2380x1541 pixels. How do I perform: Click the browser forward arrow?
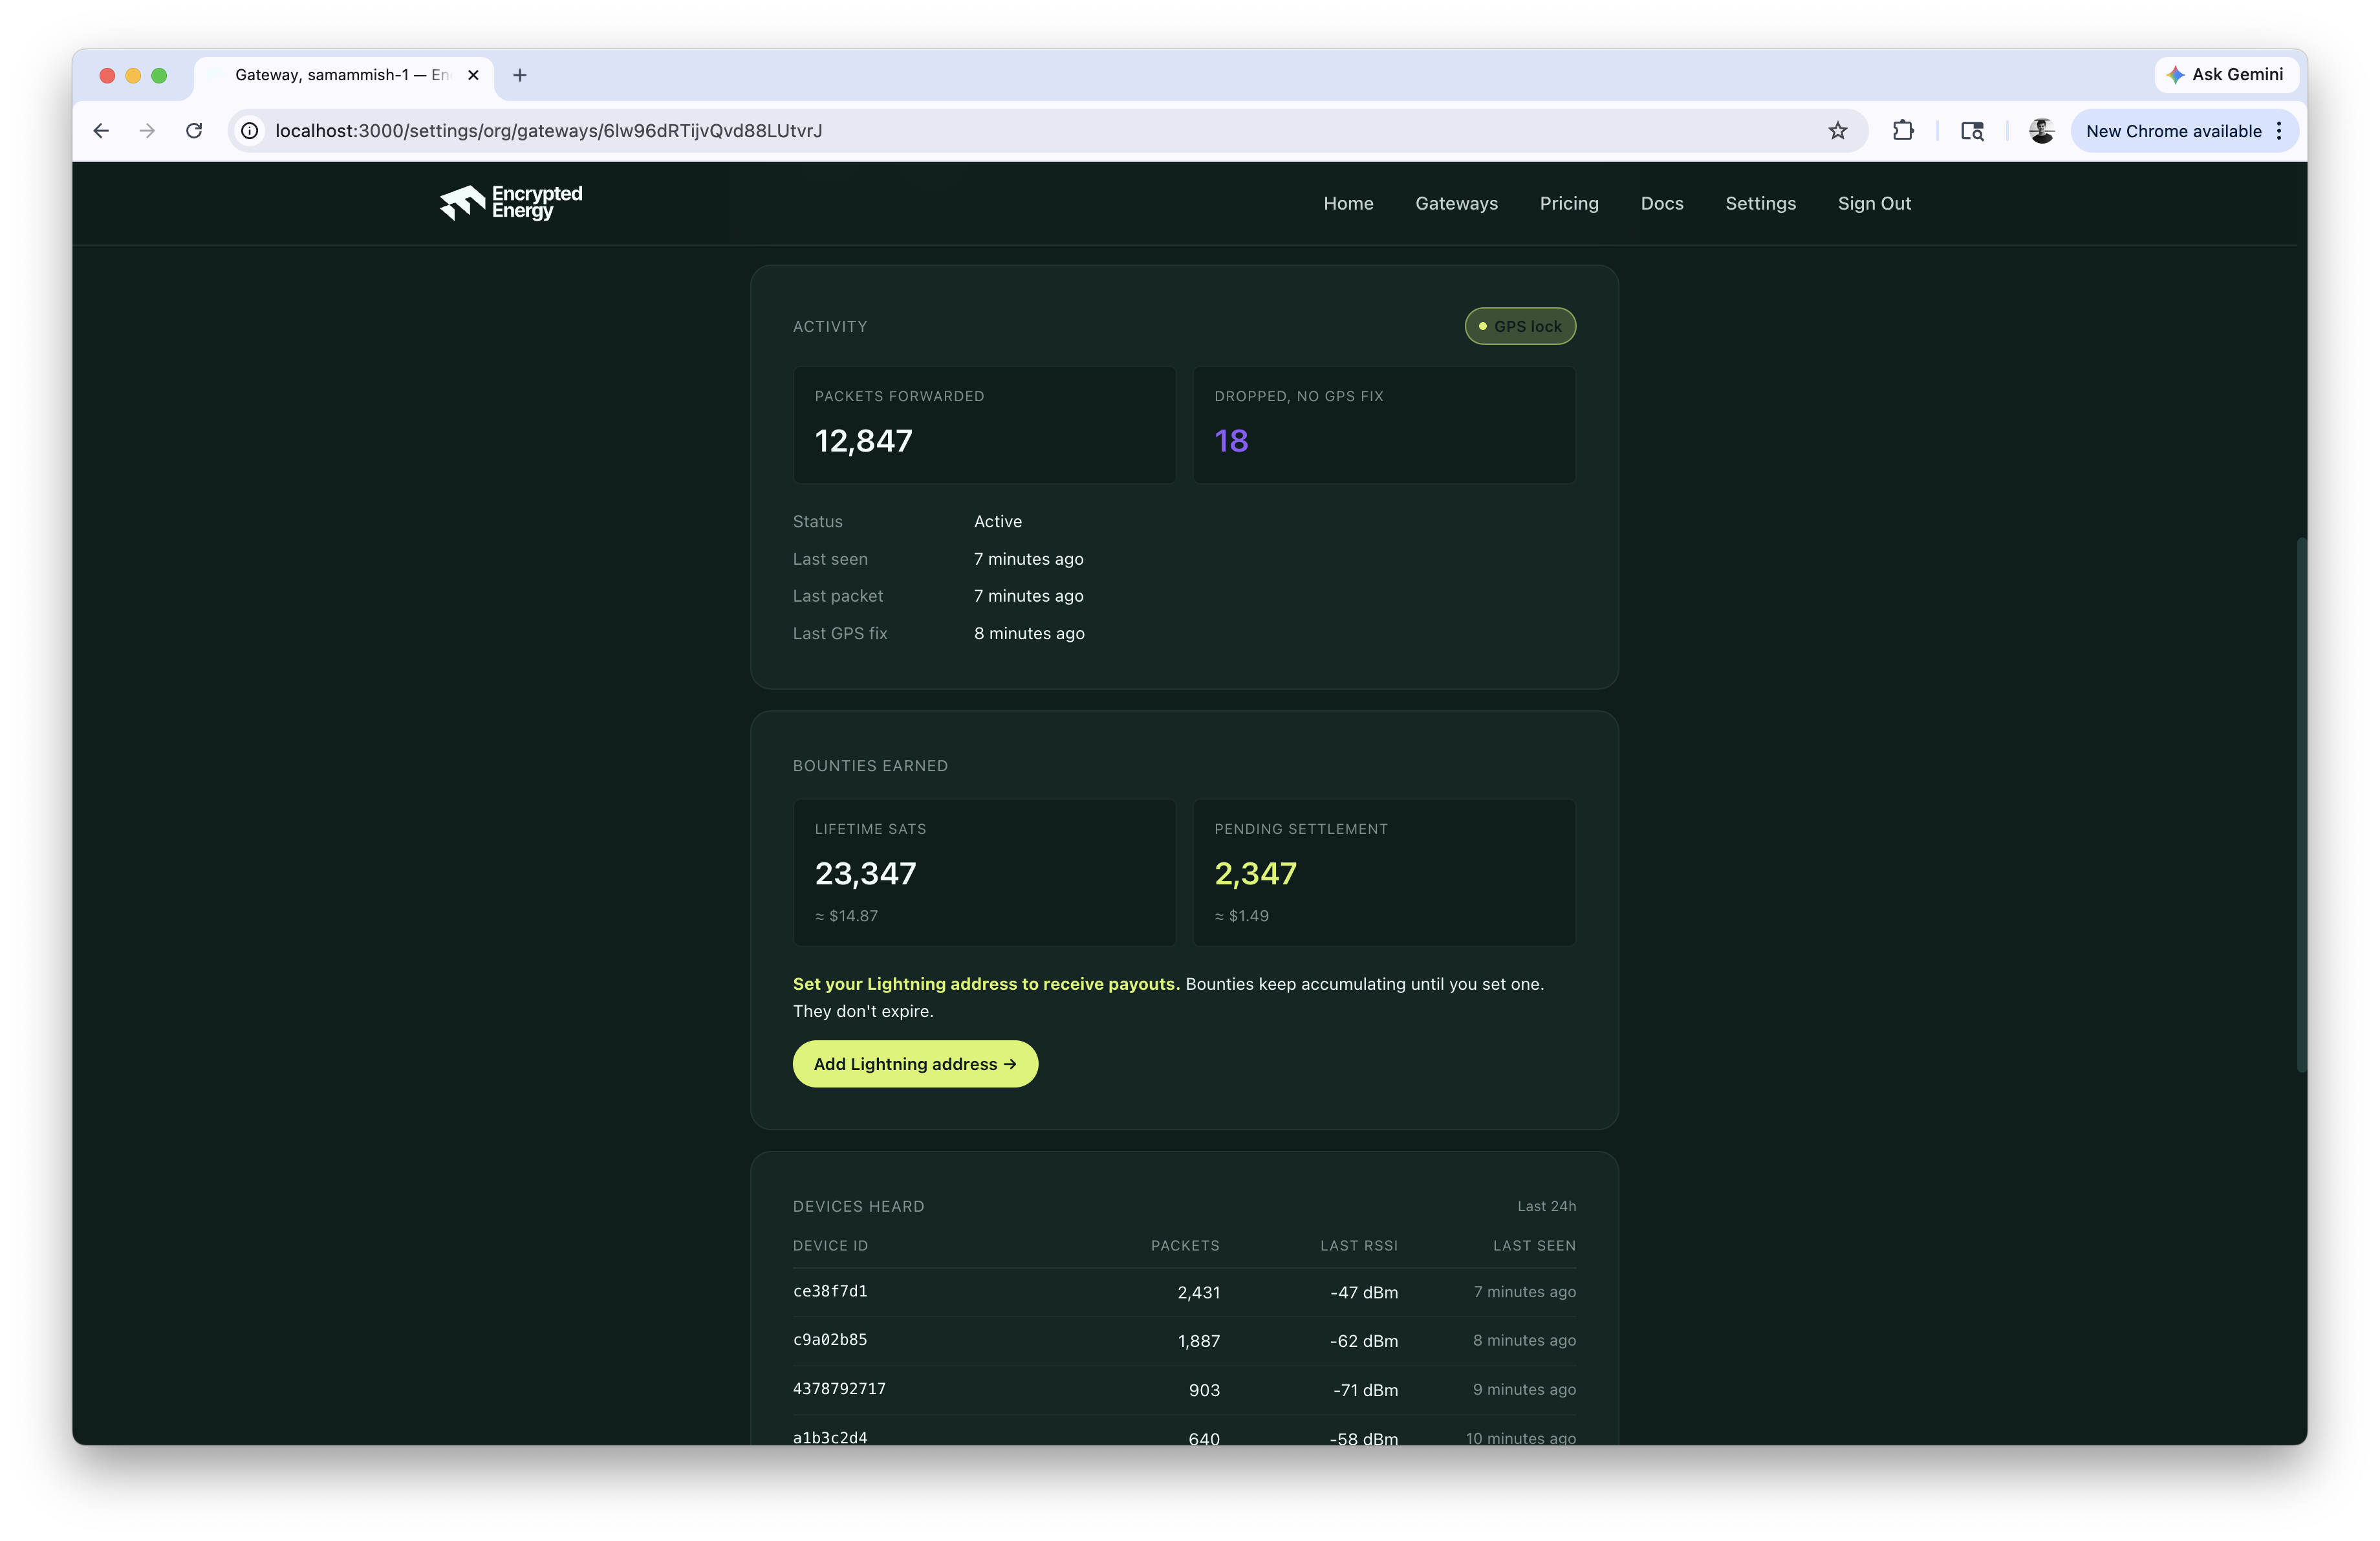click(147, 131)
